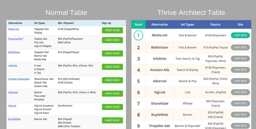
Task: Click the Site column header
Action: tap(240, 25)
